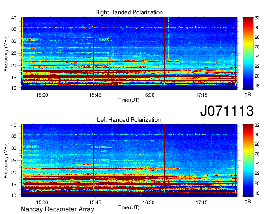Click the 'Nancay Decameter Array' caption
The height and width of the screenshot is (214, 264).
(x=57, y=209)
